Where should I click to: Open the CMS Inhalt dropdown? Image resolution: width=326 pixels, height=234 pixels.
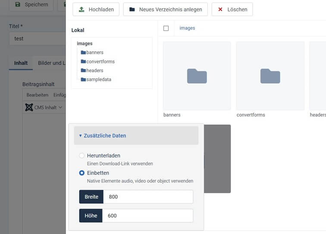(x=44, y=107)
